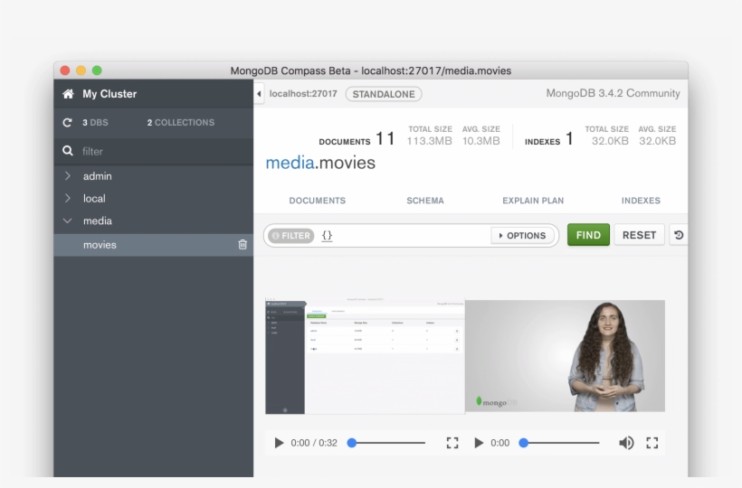Run the query with the FIND button

(588, 235)
